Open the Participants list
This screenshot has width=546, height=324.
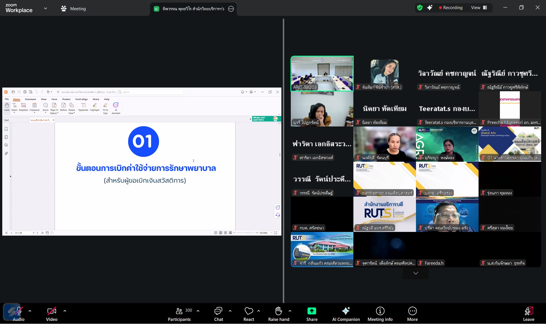pyautogui.click(x=179, y=313)
